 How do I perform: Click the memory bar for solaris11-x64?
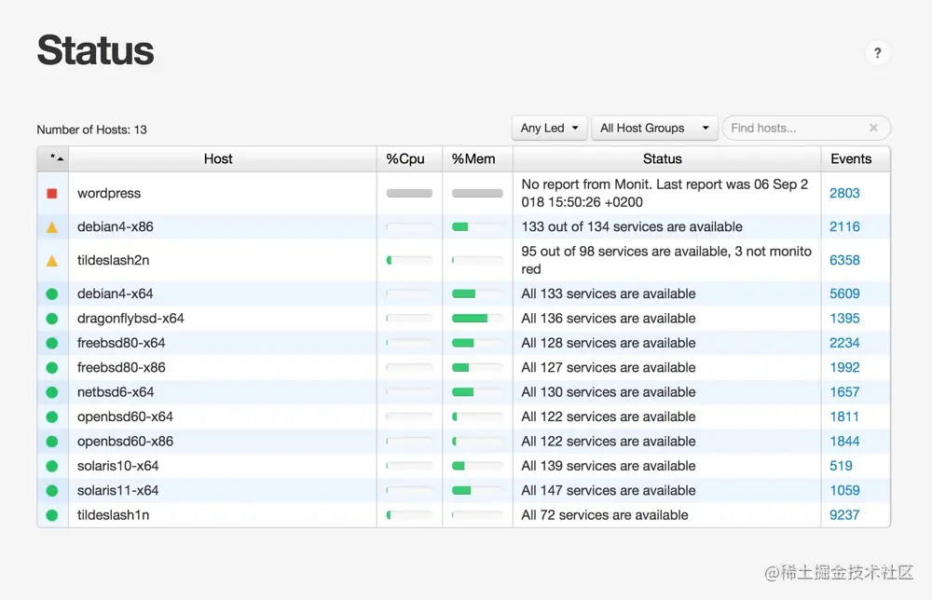click(x=477, y=491)
